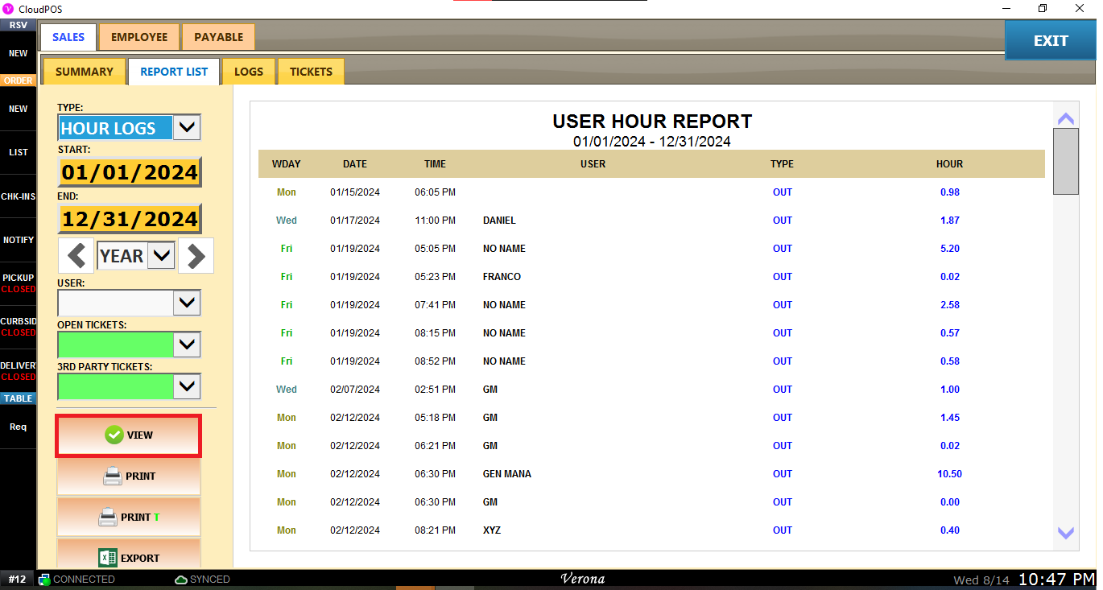
Task: Click the DANIEL user entry
Action: (x=499, y=221)
